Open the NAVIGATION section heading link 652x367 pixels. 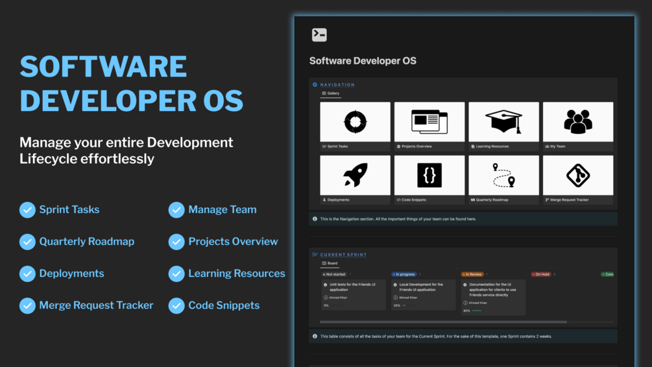pyautogui.click(x=337, y=84)
